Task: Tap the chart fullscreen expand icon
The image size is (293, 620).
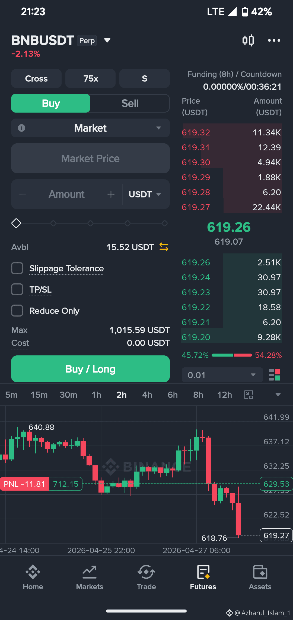Action: pyautogui.click(x=249, y=395)
